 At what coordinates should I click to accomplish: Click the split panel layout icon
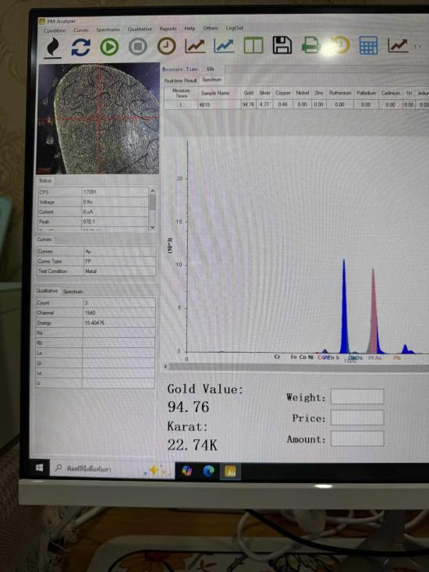pos(253,46)
